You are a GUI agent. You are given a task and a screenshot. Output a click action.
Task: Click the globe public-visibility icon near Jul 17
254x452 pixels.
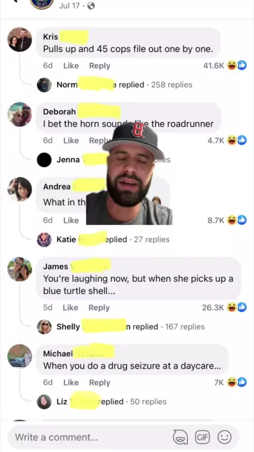click(91, 6)
